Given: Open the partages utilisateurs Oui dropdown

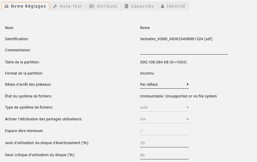Looking at the screenshot, I should [164, 119].
